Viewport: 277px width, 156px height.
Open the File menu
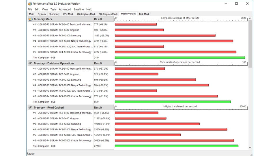(30, 9)
